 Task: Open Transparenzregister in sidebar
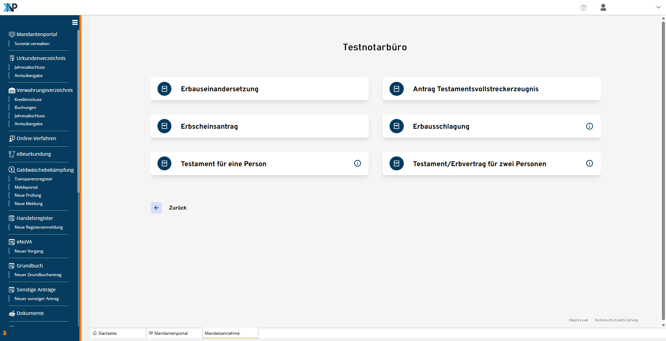click(x=33, y=179)
